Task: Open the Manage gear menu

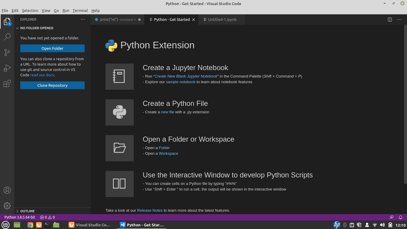Action: (x=7, y=206)
